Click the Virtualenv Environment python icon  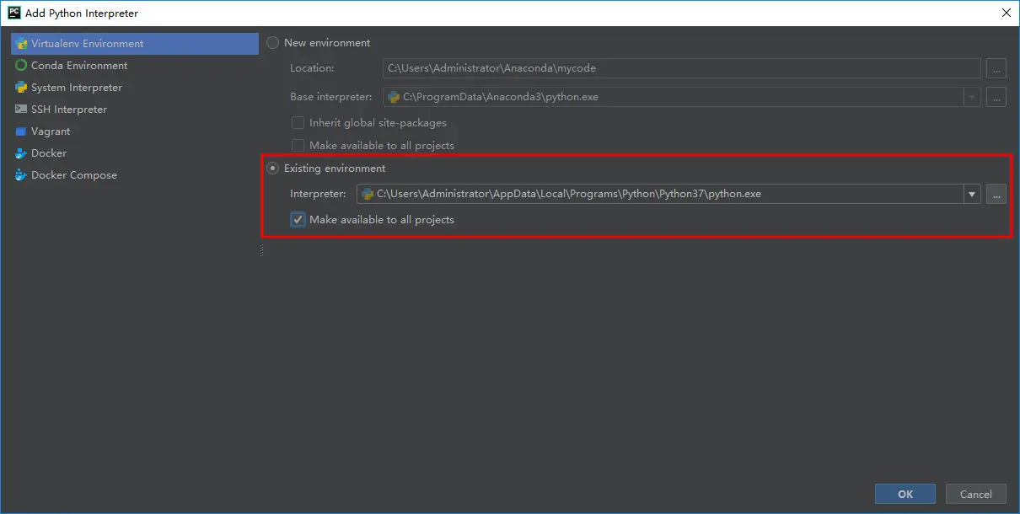[21, 44]
